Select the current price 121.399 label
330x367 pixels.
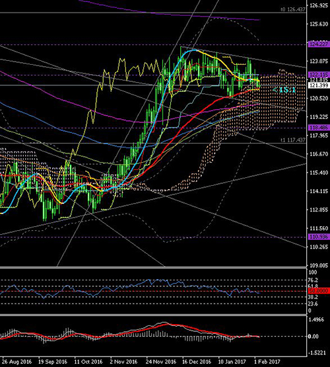pos(319,85)
